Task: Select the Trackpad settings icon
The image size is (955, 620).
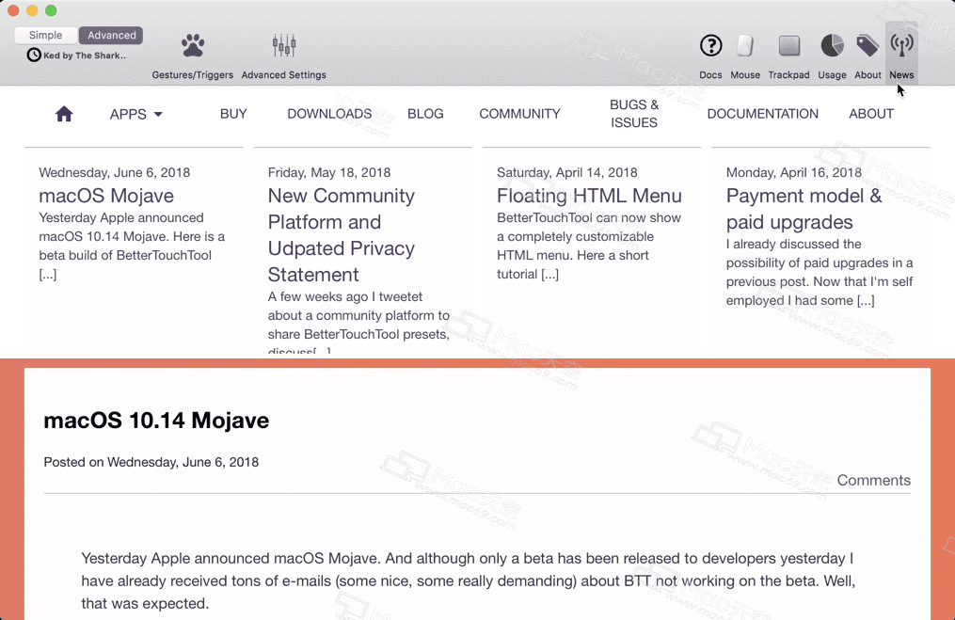Action: [788, 45]
